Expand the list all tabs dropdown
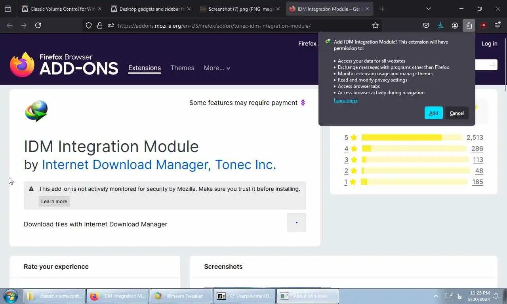507x304 pixels. coord(428,9)
